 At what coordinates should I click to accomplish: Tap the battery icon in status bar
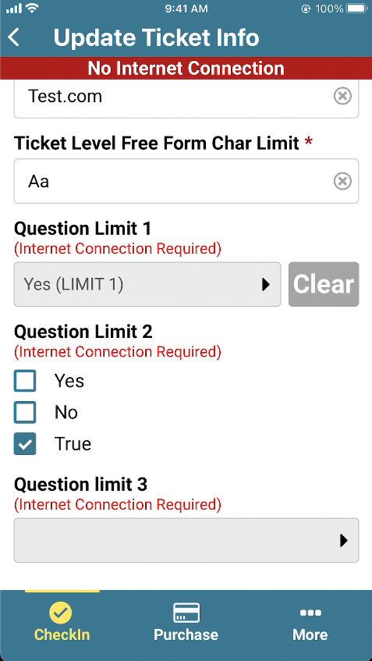[357, 9]
